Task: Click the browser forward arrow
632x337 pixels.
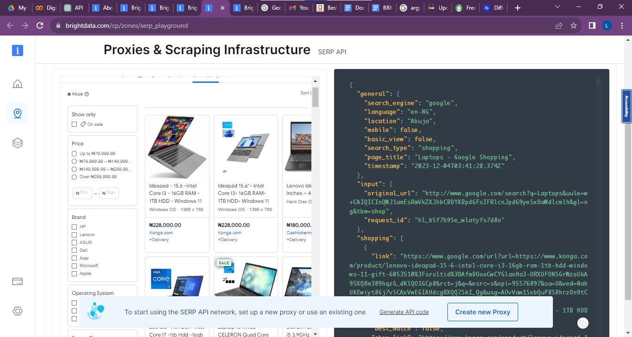Action: point(25,25)
